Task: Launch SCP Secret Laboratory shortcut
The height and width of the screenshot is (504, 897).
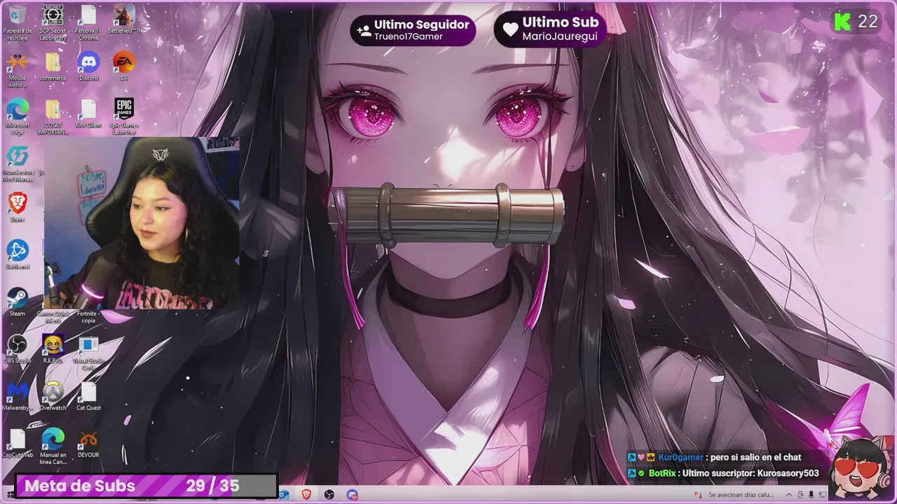Action: coord(53,23)
